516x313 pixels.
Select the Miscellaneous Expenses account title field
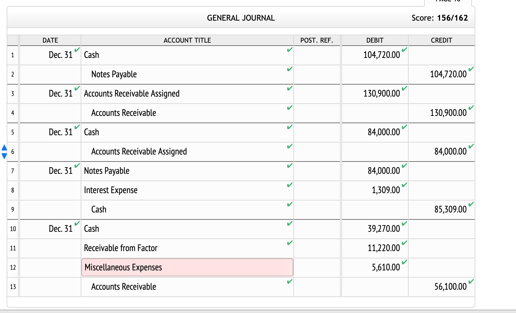pyautogui.click(x=187, y=267)
